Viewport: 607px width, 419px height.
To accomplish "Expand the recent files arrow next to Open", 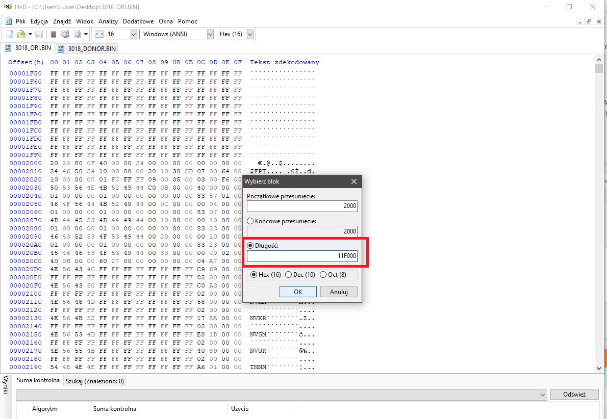I will (x=30, y=35).
